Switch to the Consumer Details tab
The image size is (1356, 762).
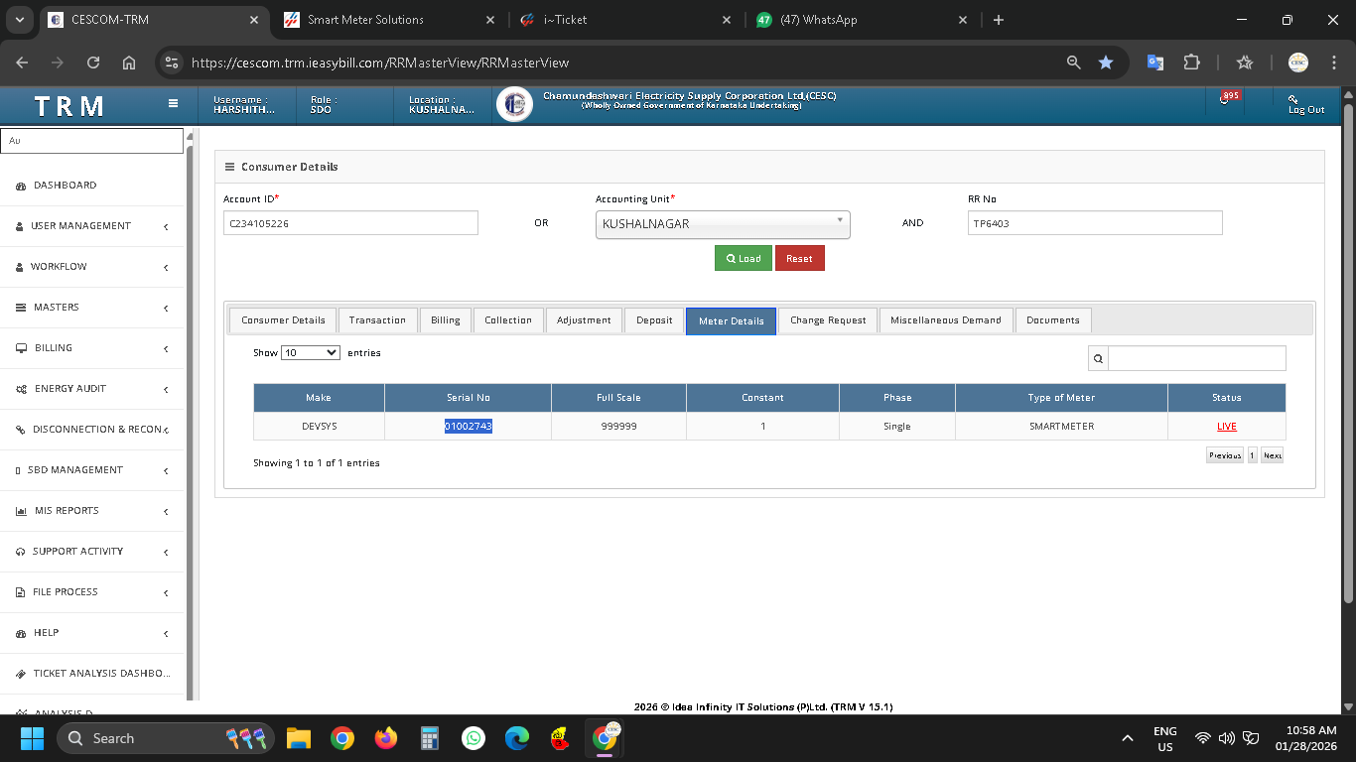point(283,320)
